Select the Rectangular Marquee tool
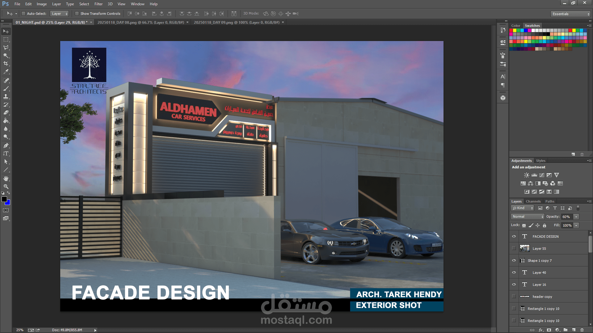 click(6, 39)
